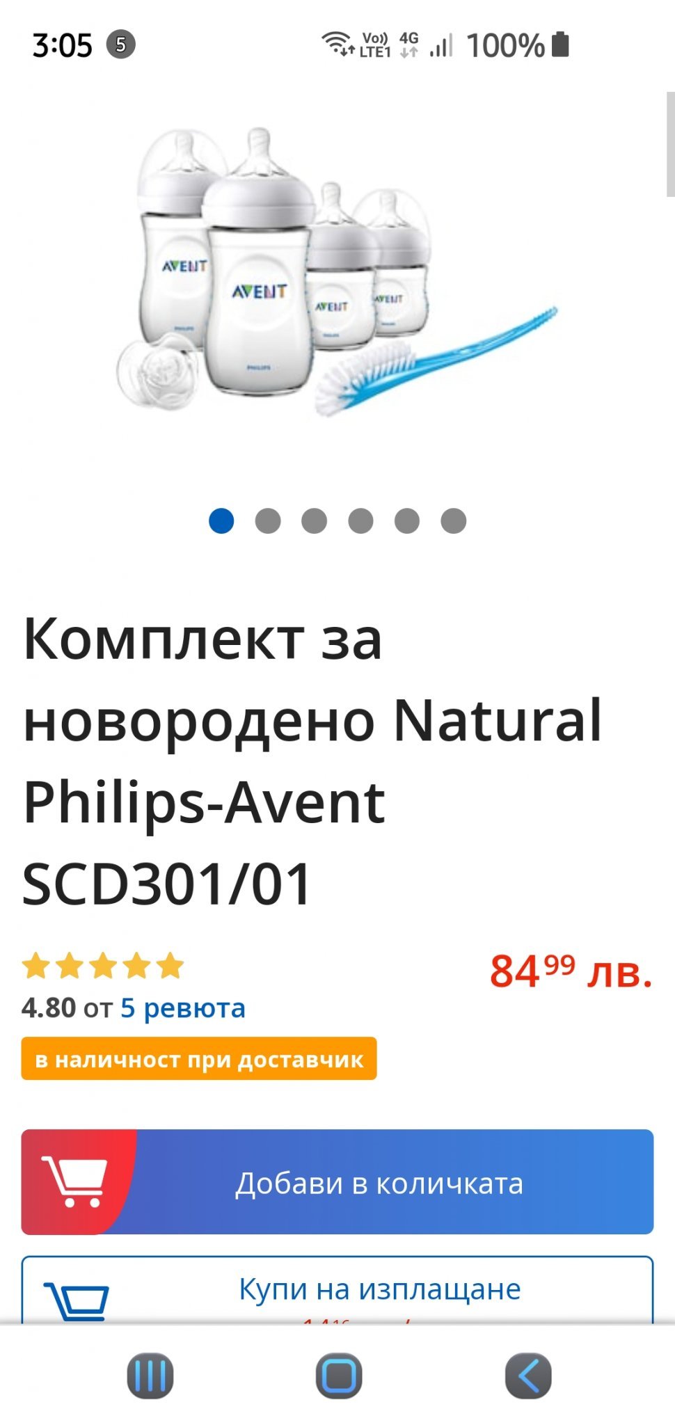Tap the в наличност при доставчик badge

tap(199, 1058)
